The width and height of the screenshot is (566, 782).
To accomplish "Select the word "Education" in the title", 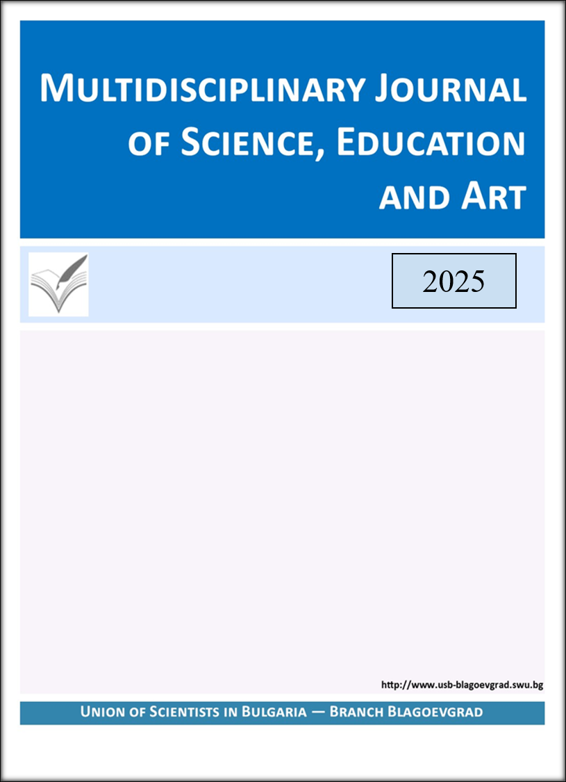I will coord(431,143).
